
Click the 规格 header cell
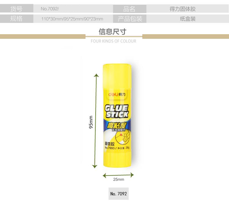(16, 19)
